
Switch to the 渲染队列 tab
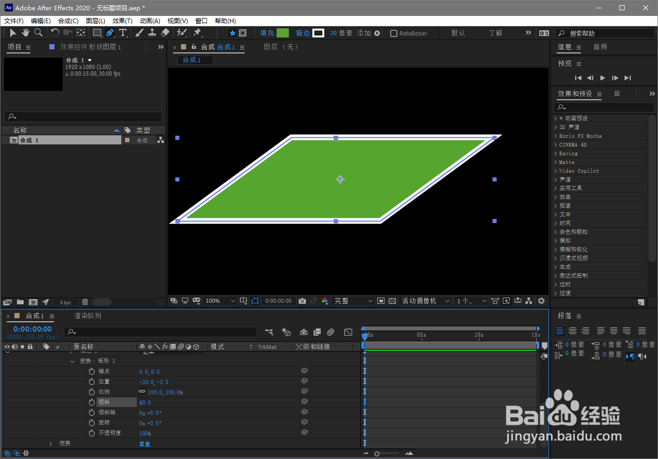click(88, 316)
